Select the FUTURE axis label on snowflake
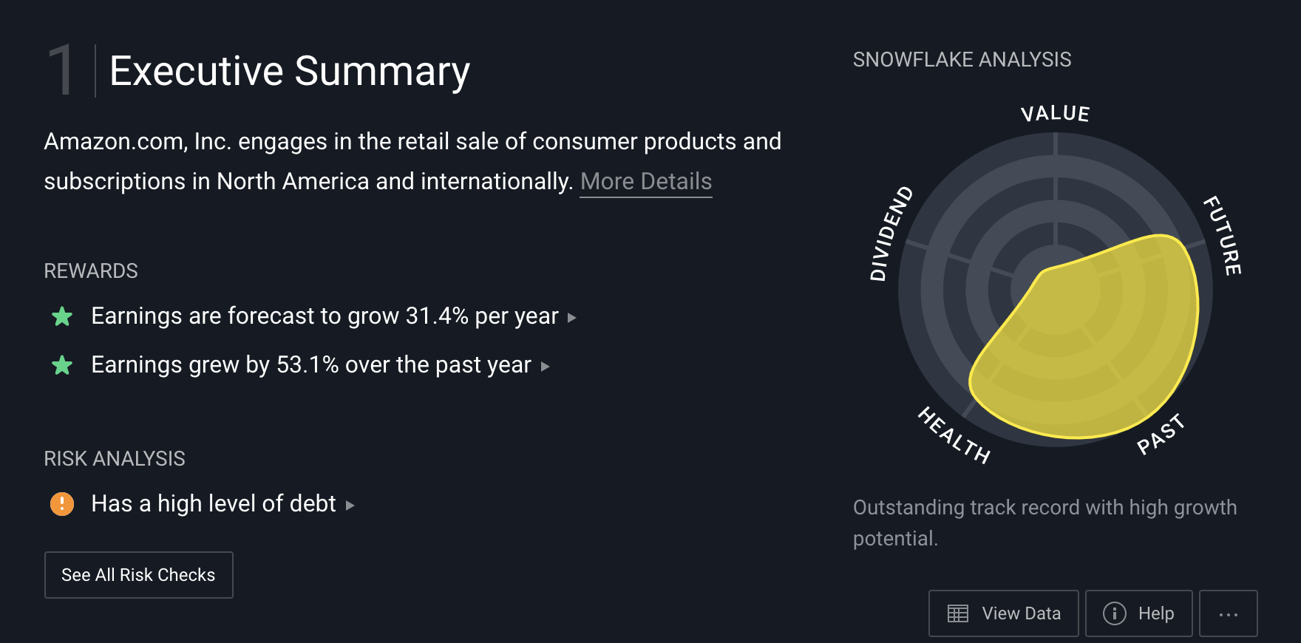 [x=1223, y=235]
